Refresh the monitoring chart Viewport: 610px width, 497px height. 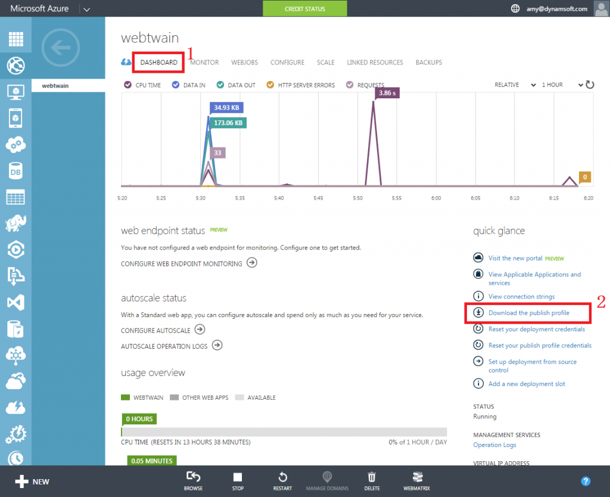590,85
